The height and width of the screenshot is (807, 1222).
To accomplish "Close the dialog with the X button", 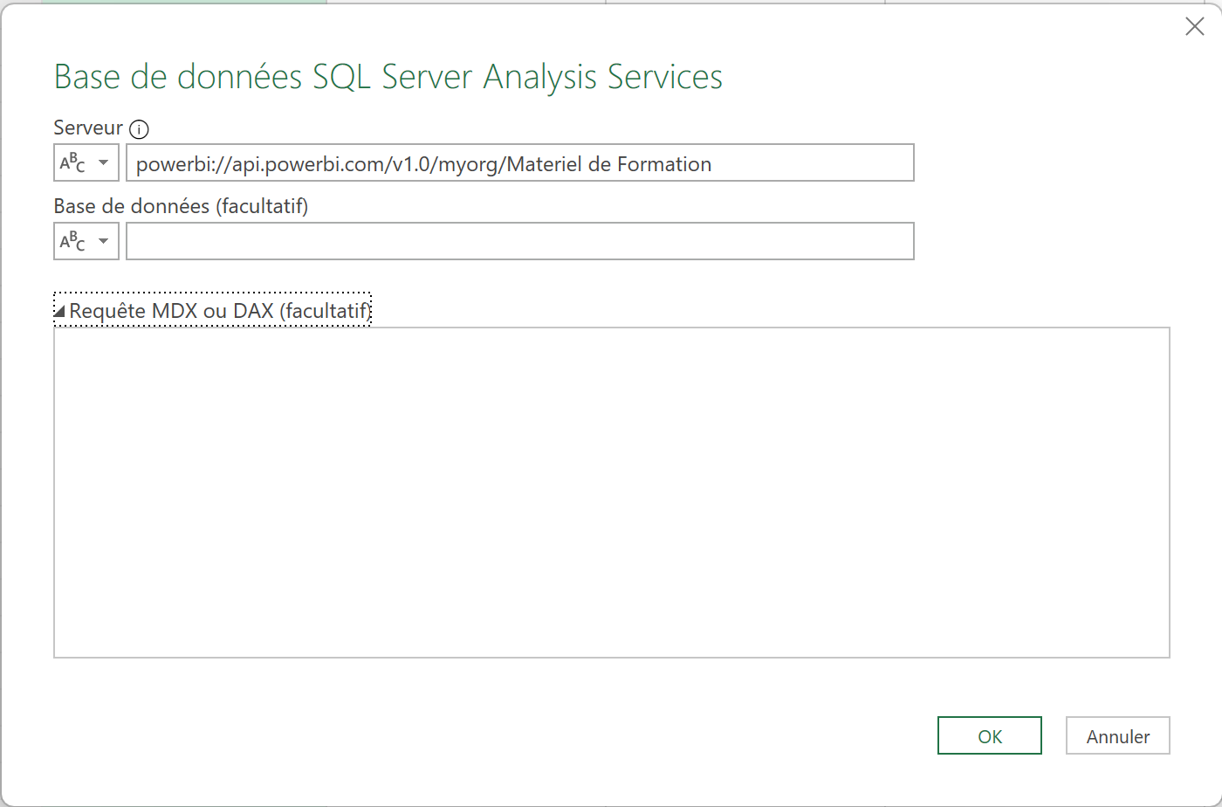I will tap(1195, 27).
